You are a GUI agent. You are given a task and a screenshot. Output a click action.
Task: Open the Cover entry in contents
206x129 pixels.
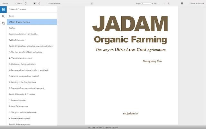click(32, 16)
